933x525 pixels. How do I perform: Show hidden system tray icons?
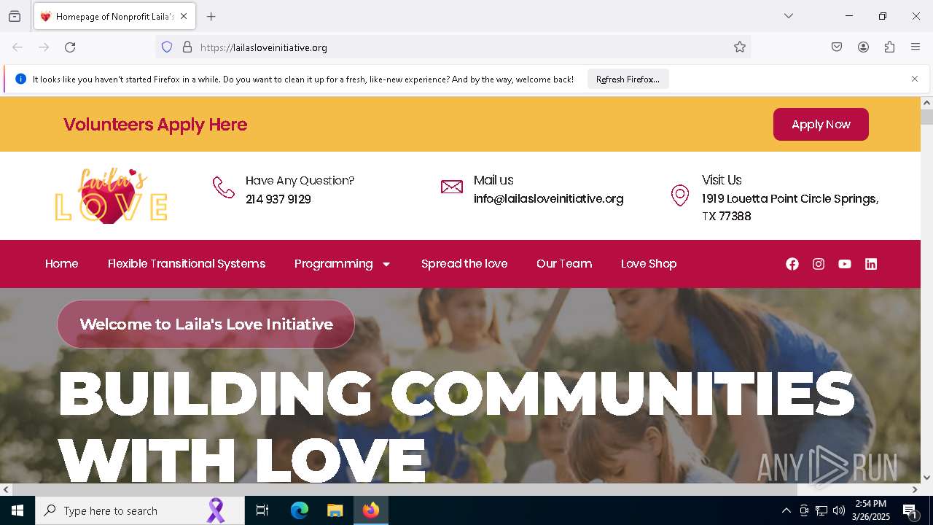point(786,510)
